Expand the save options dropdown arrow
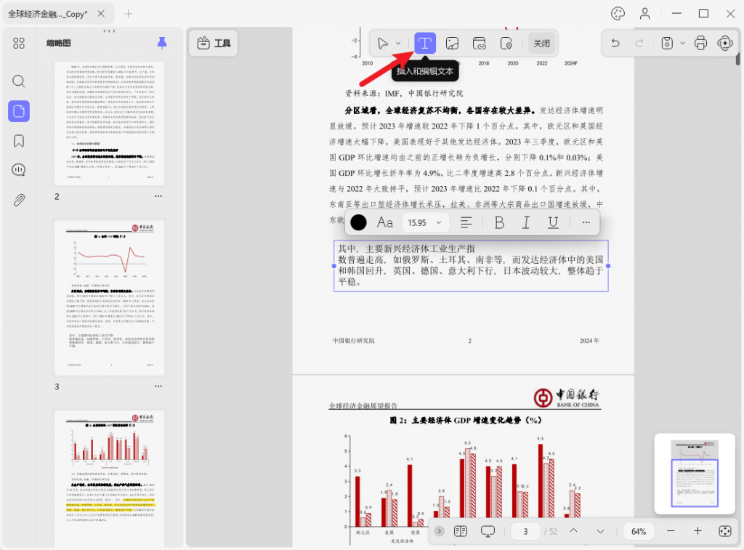 pos(682,44)
